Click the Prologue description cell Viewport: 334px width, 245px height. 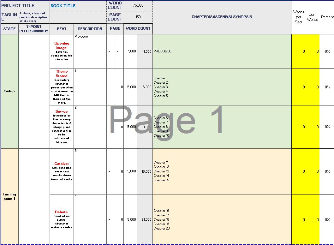90,51
